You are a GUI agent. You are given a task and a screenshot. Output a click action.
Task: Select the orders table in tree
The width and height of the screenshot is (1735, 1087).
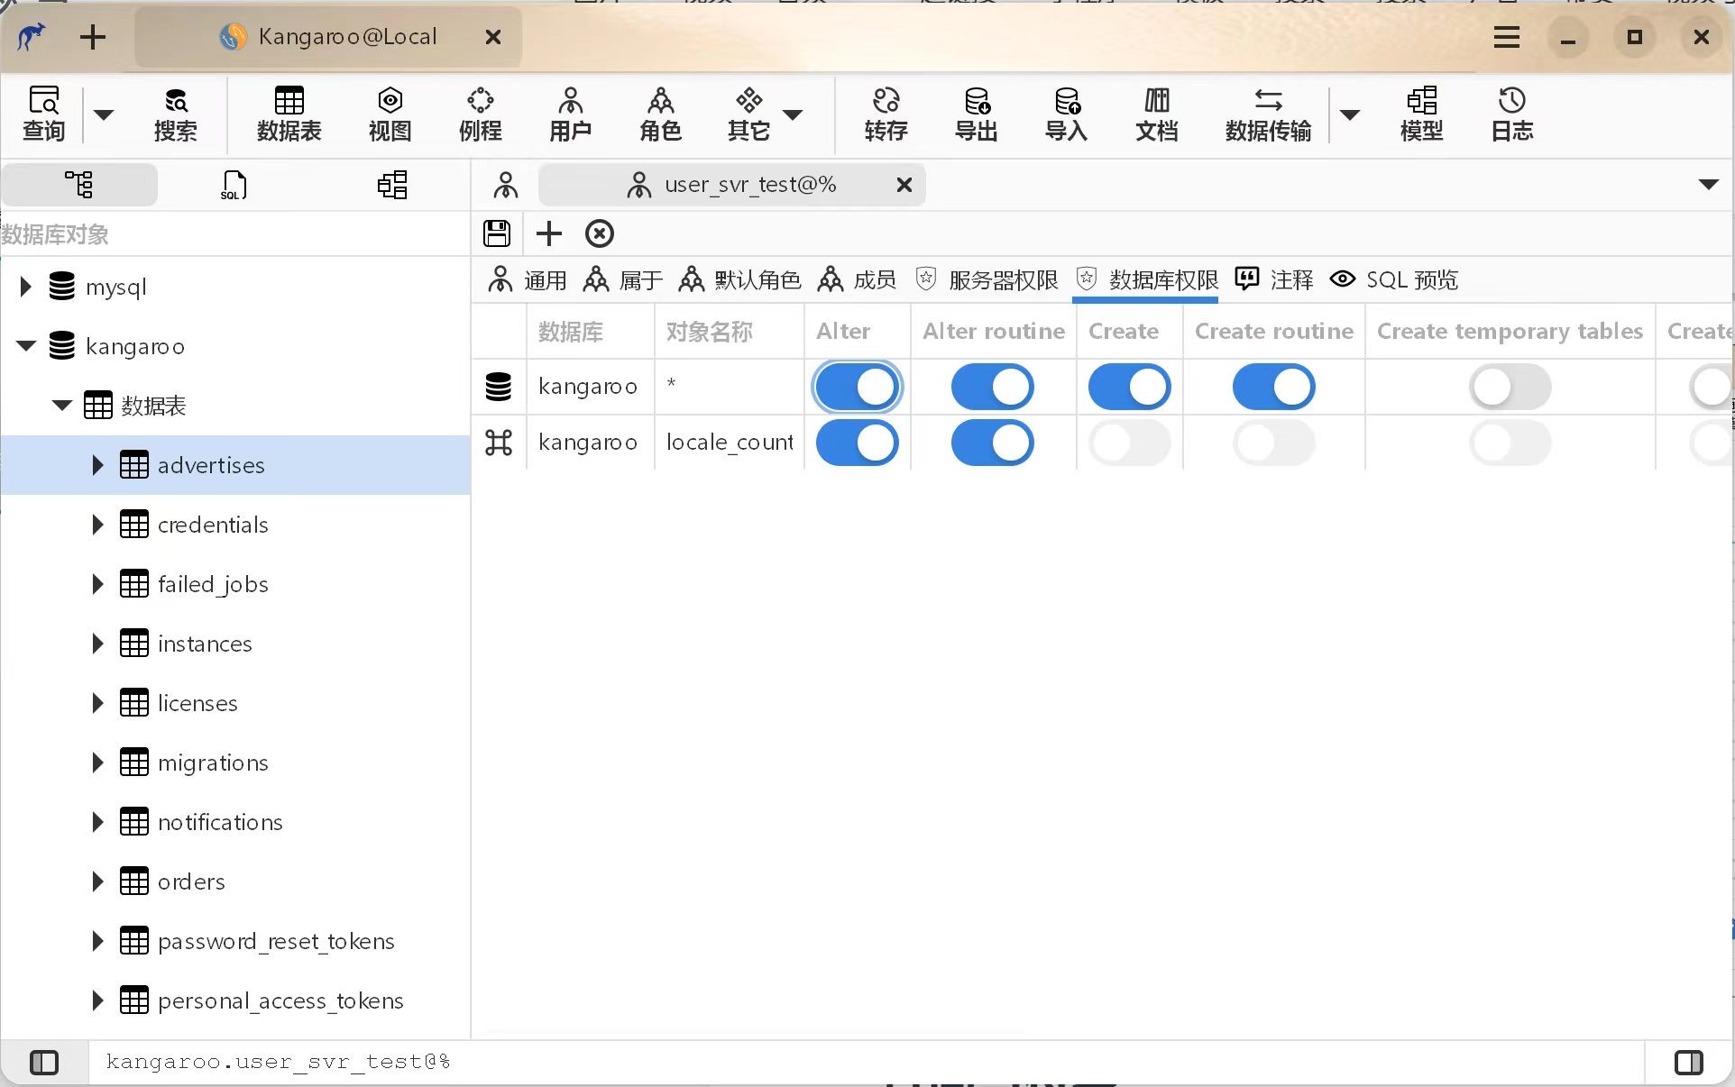point(191,881)
